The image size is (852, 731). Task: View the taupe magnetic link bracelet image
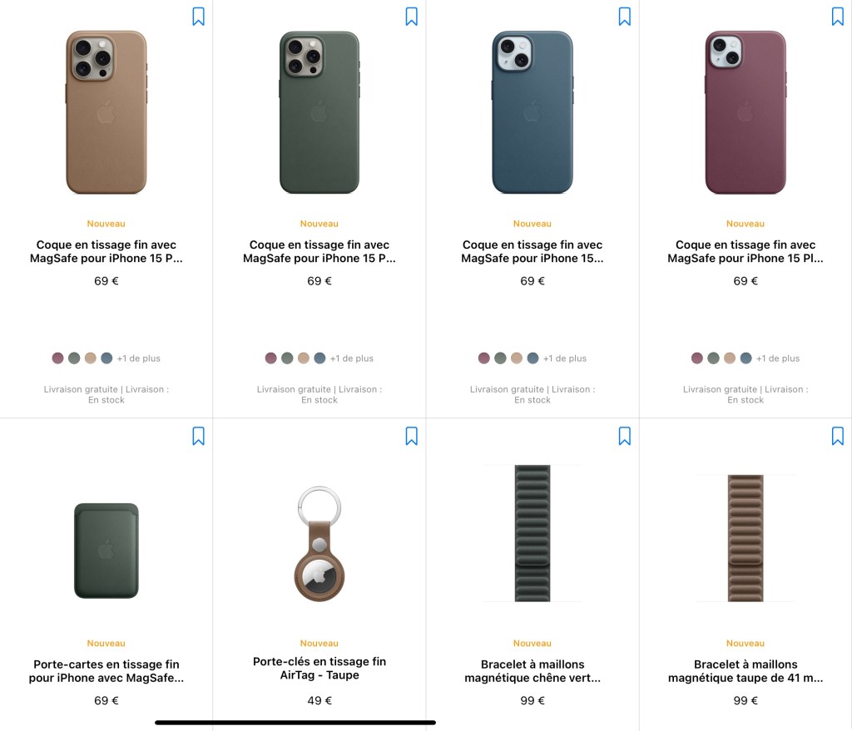745,538
